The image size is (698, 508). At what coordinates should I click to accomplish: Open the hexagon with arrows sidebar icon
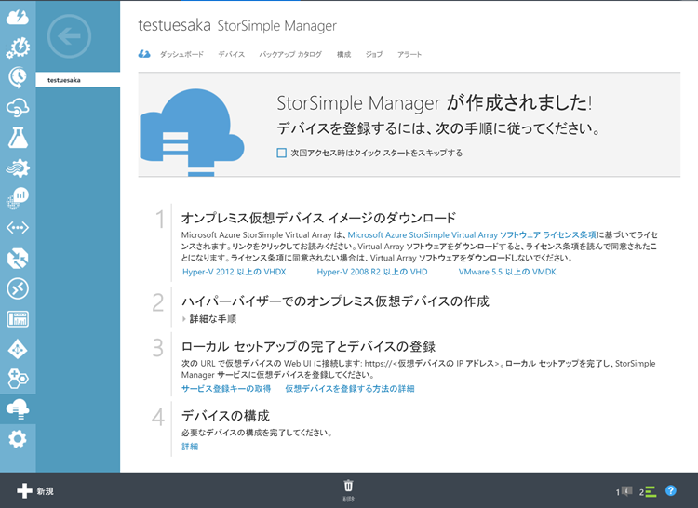point(18,259)
